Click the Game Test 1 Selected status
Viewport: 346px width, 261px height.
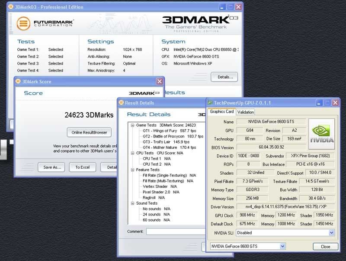(56, 49)
